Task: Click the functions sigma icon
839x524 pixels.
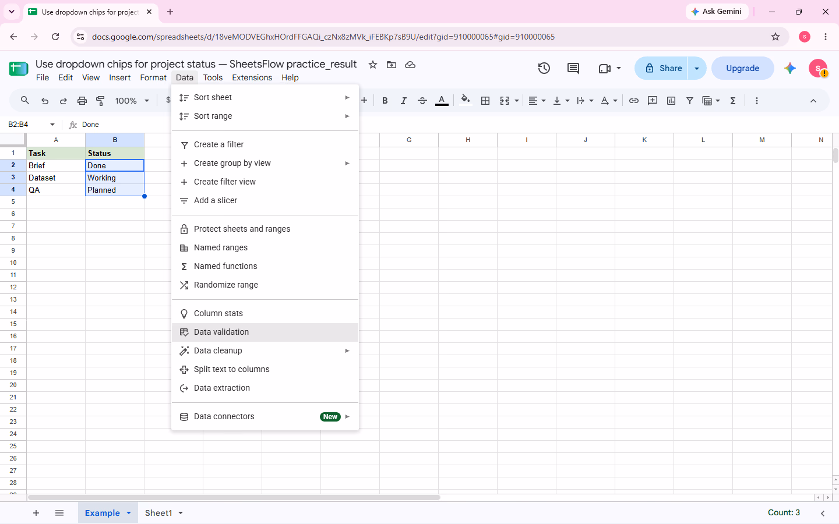Action: click(x=733, y=101)
